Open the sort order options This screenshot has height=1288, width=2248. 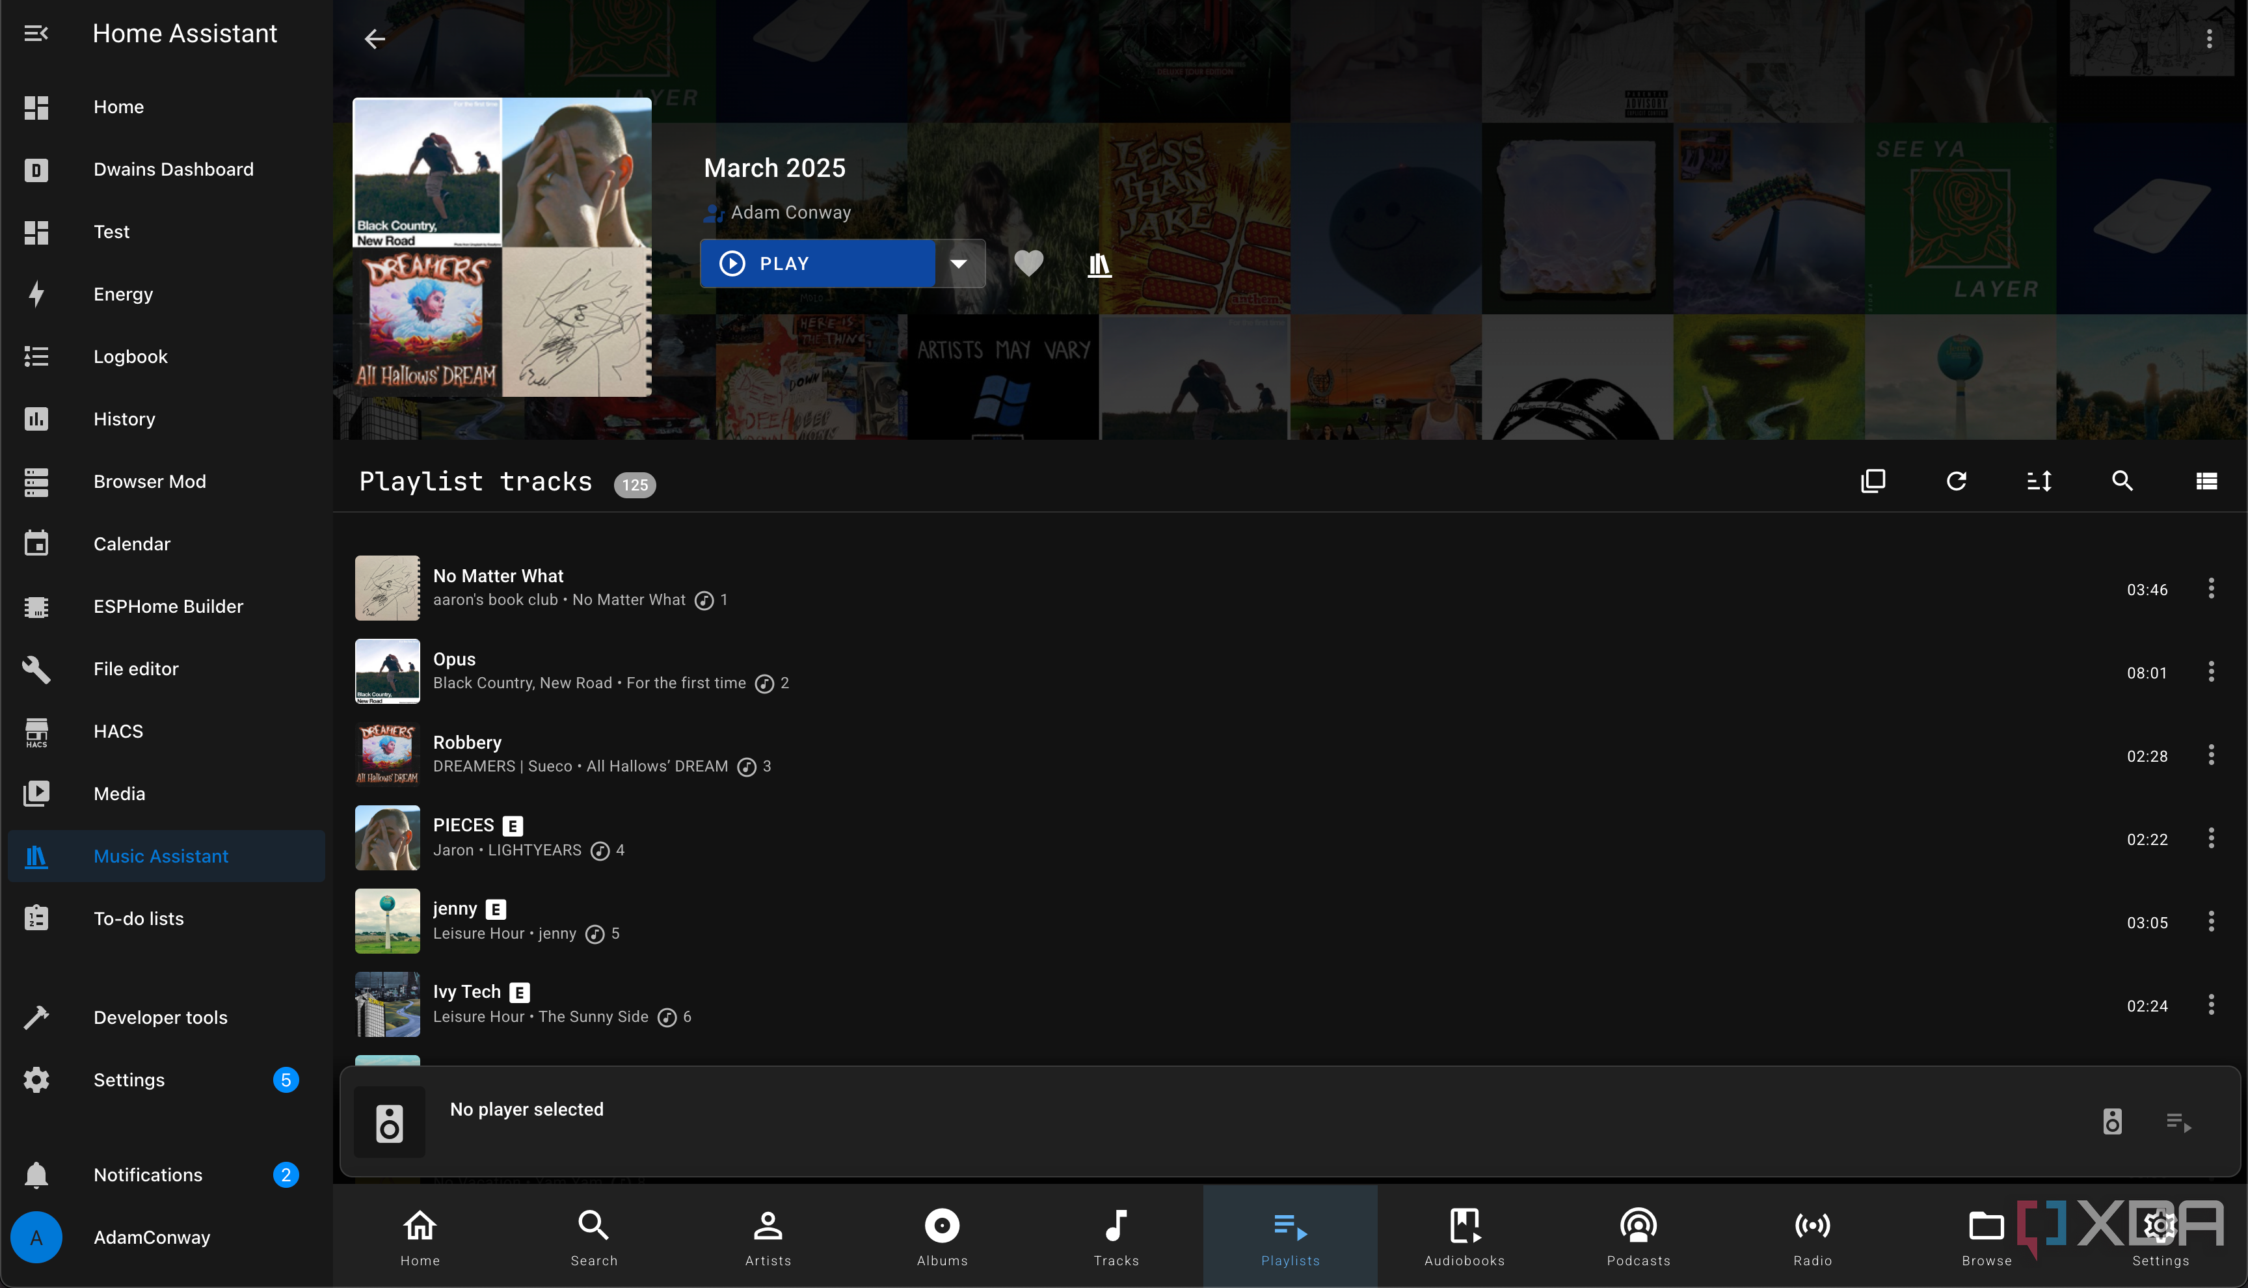[x=2039, y=481]
